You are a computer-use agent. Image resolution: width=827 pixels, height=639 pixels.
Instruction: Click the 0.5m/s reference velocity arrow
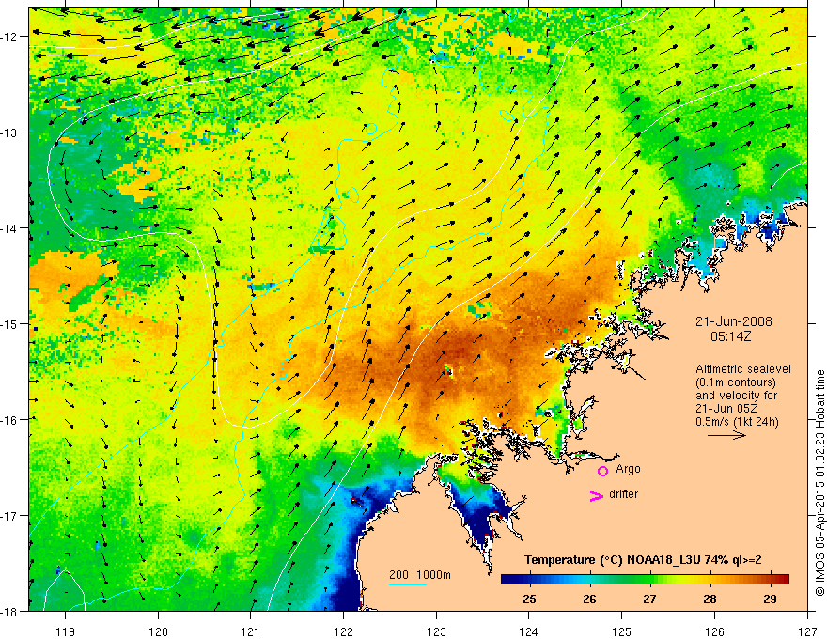point(726,435)
